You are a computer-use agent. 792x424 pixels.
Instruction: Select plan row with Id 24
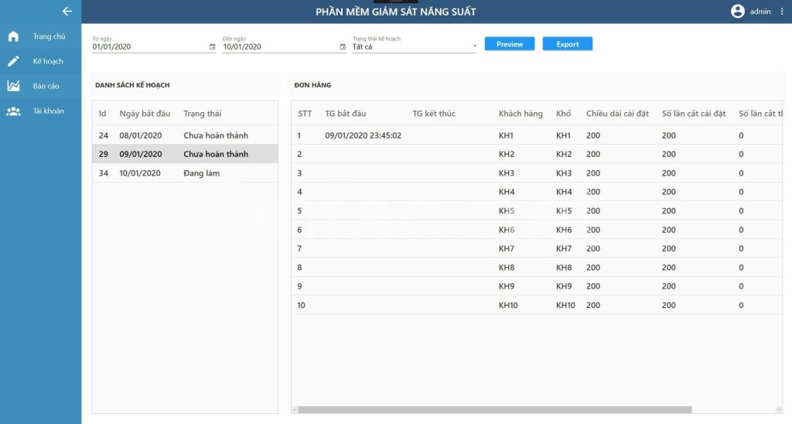point(184,135)
